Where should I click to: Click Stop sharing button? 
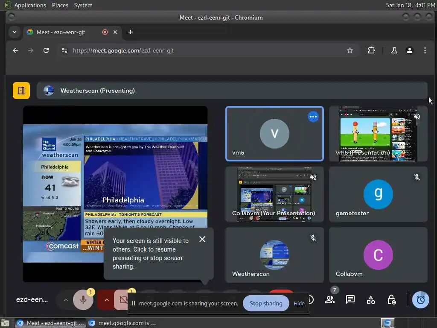tap(266, 304)
